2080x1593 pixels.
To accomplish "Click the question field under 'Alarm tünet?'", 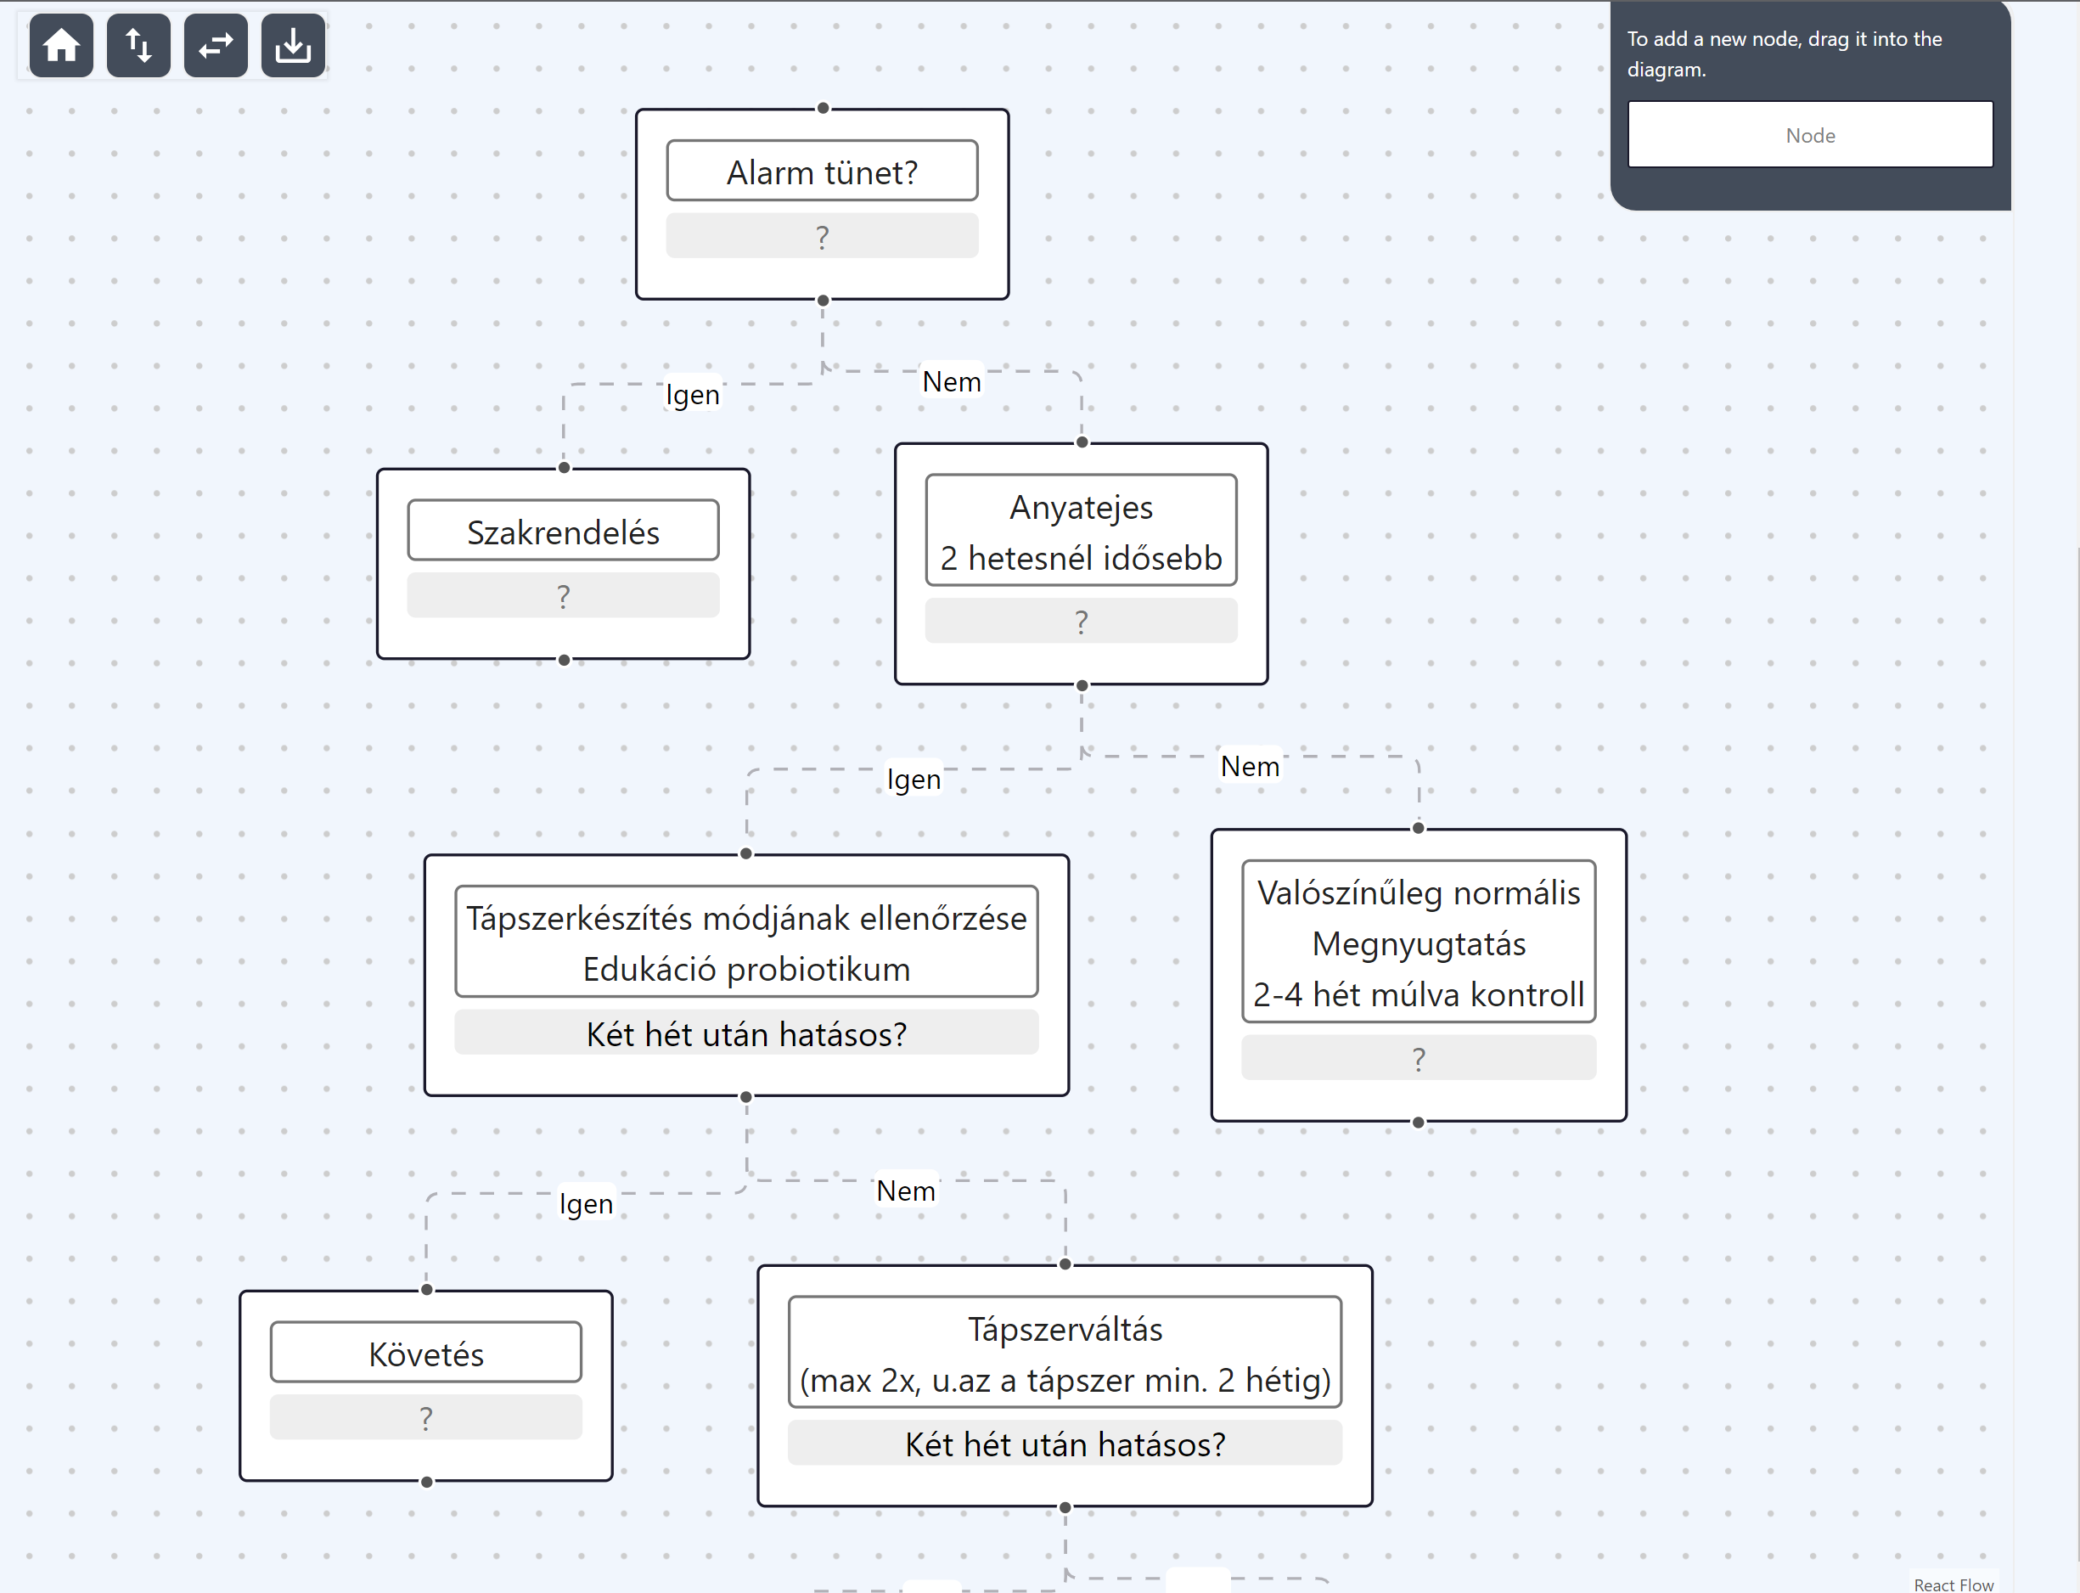I will pos(822,236).
